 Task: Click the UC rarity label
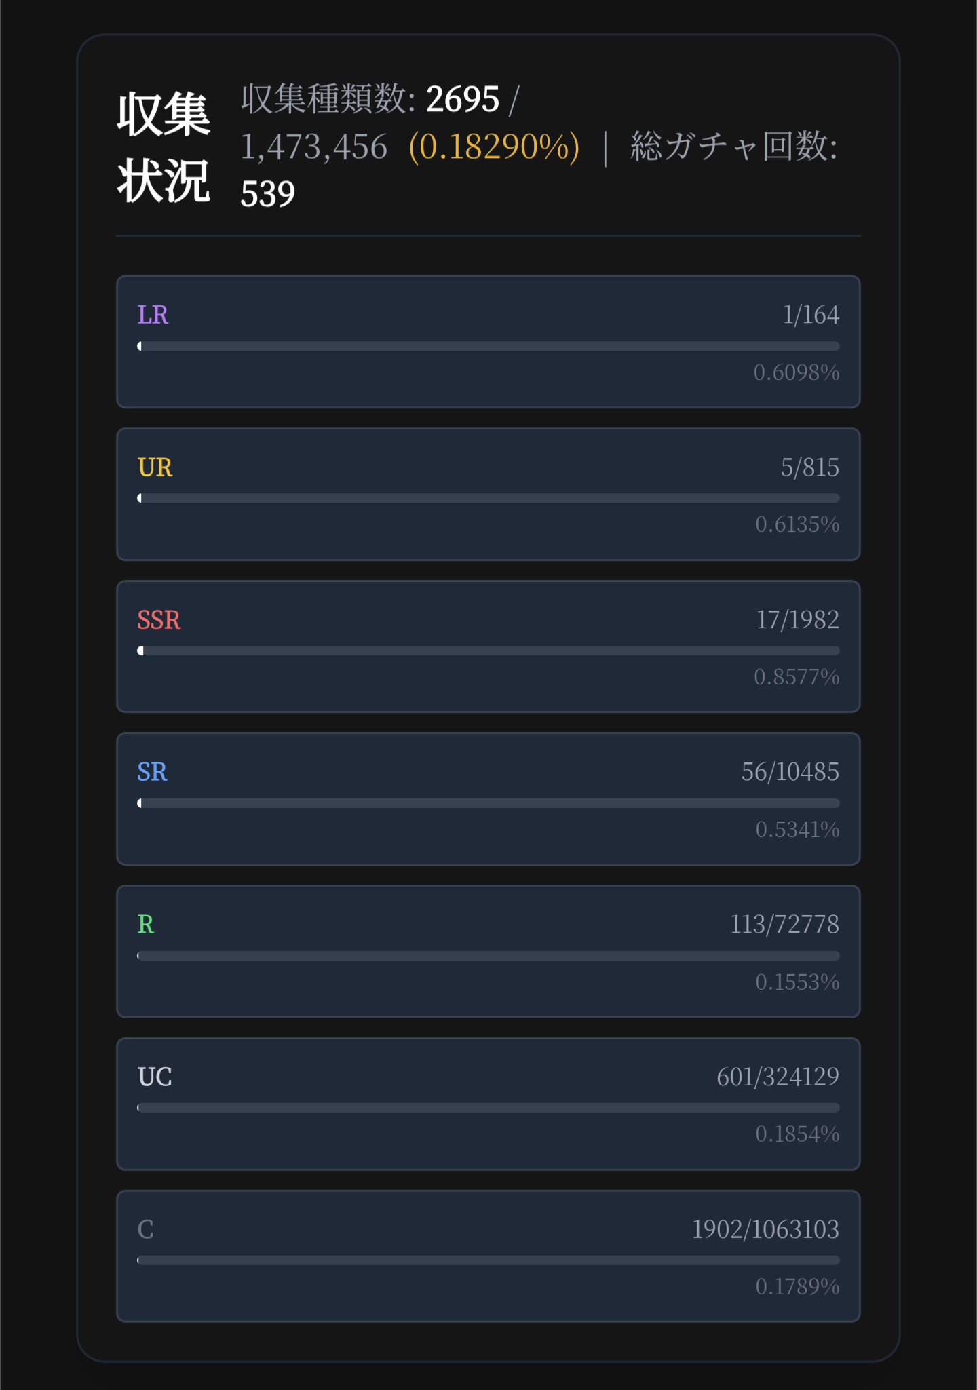[x=155, y=1077]
